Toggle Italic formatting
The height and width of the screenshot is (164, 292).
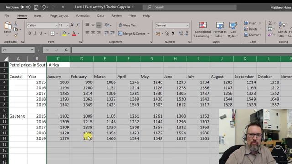click(x=35, y=33)
